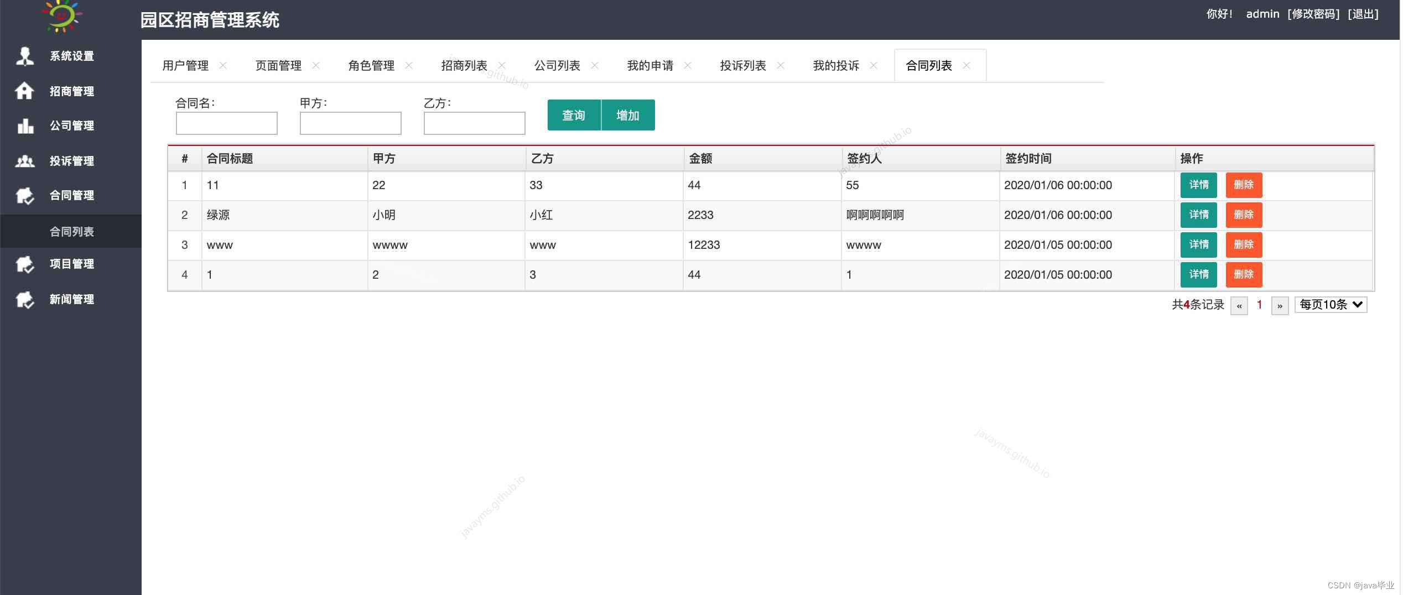Switch to the 投诉列表 tab
Screen dimensions: 1403x595
tap(743, 66)
